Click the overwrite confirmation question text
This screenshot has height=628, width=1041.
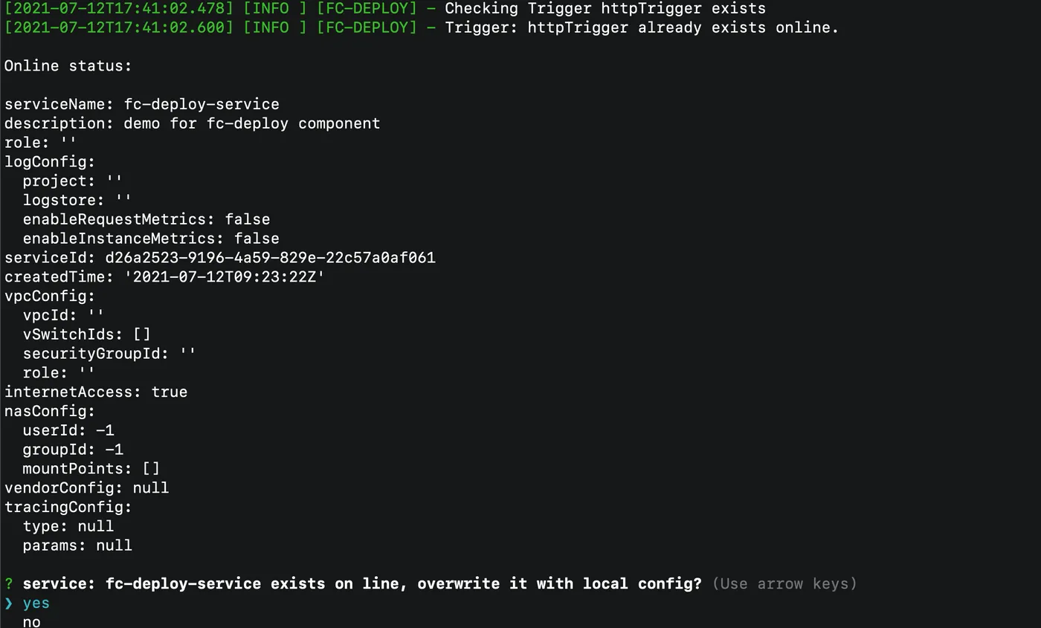(362, 583)
